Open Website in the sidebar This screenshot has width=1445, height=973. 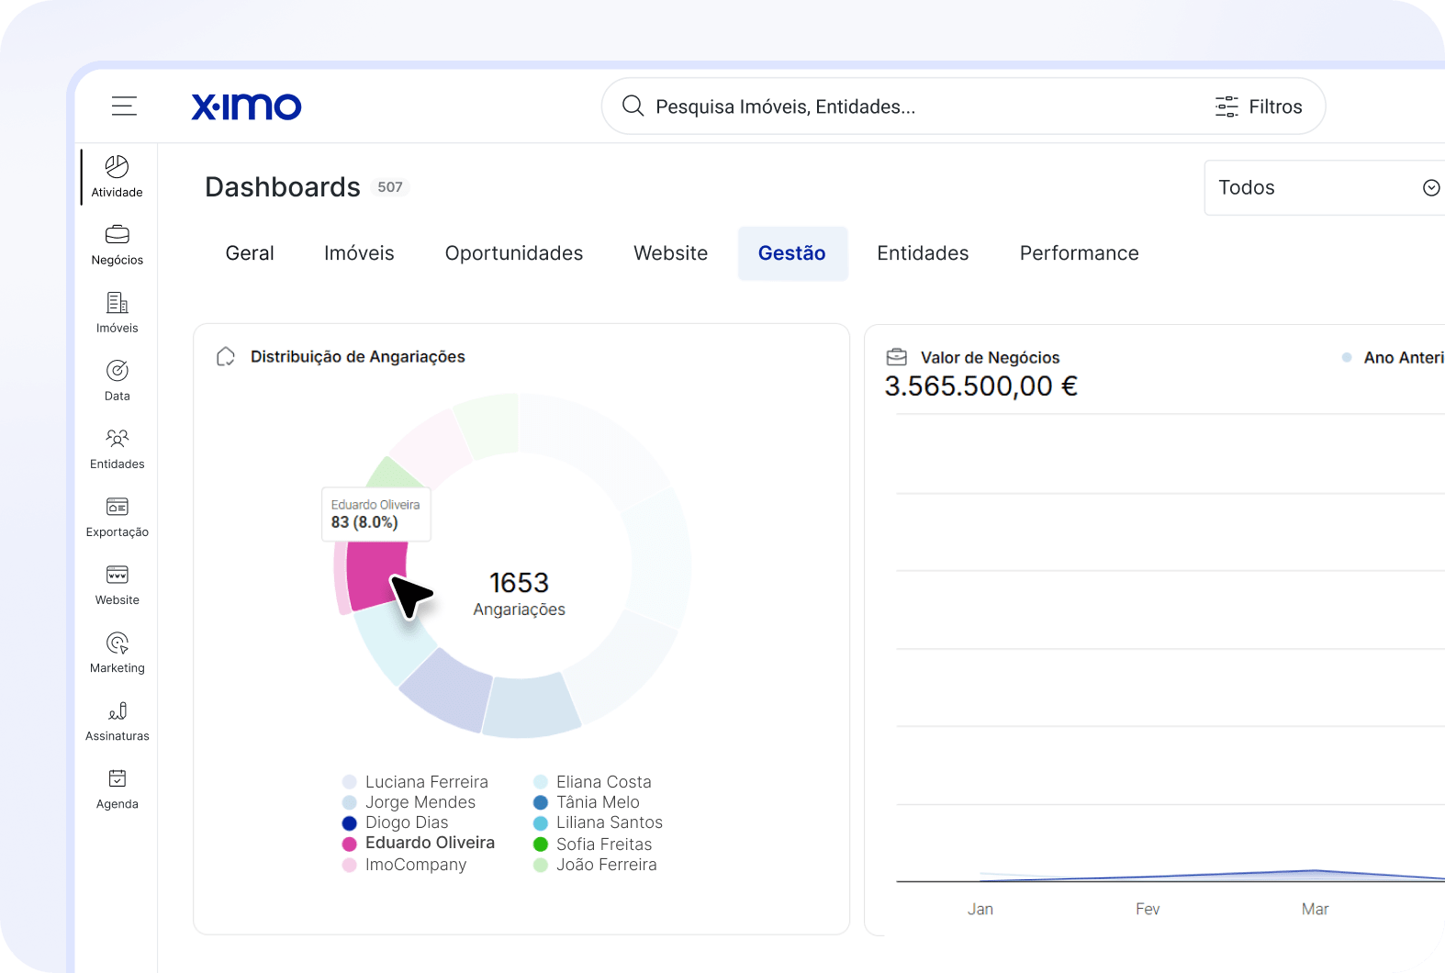tap(118, 585)
